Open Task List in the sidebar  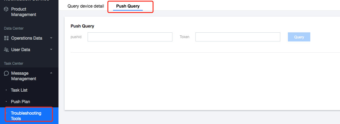(x=19, y=90)
